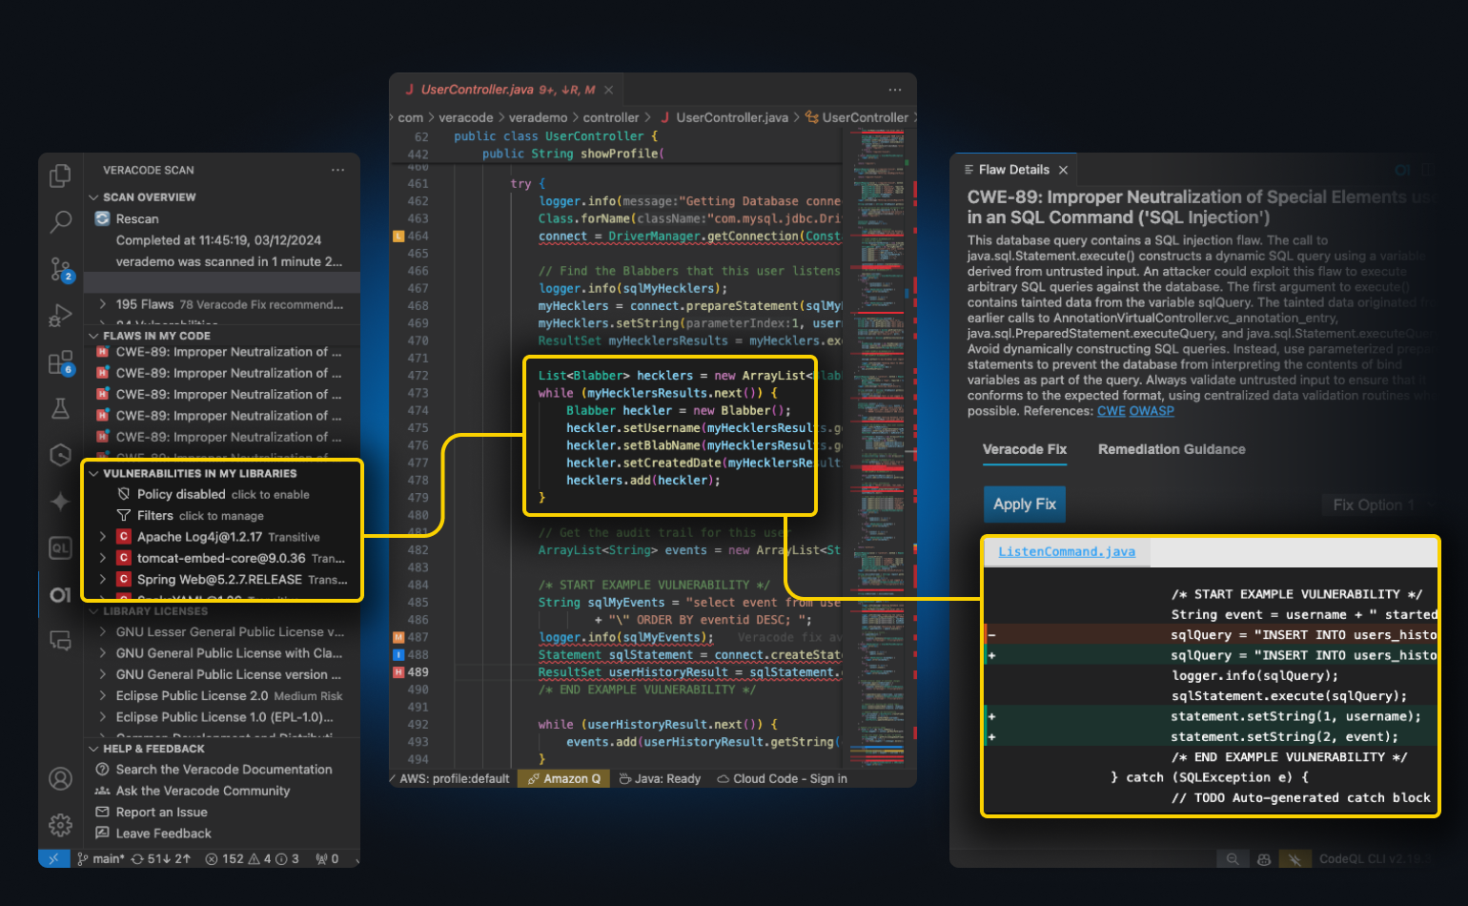Expand GNU Lesser General Public License row
This screenshot has height=906, width=1468.
coord(103,632)
